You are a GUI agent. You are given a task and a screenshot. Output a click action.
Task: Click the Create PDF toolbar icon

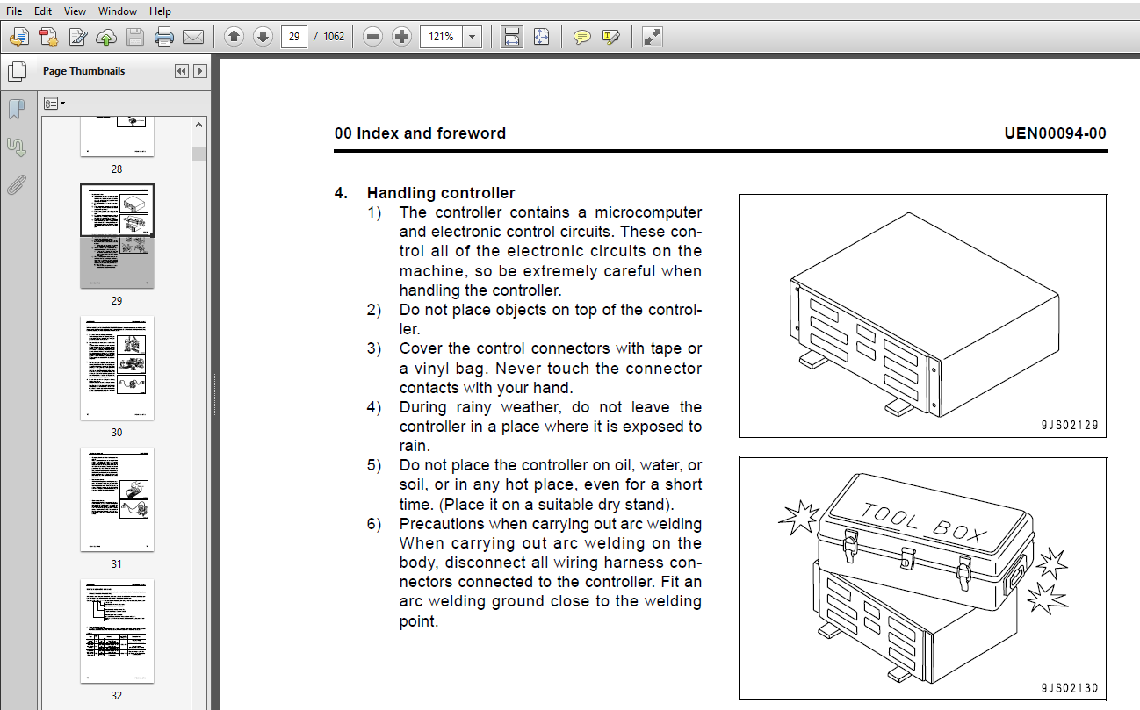(48, 37)
